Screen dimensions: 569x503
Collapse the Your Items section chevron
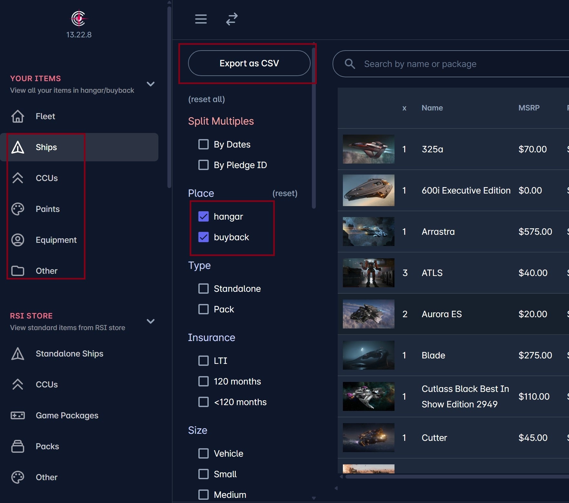coord(151,84)
